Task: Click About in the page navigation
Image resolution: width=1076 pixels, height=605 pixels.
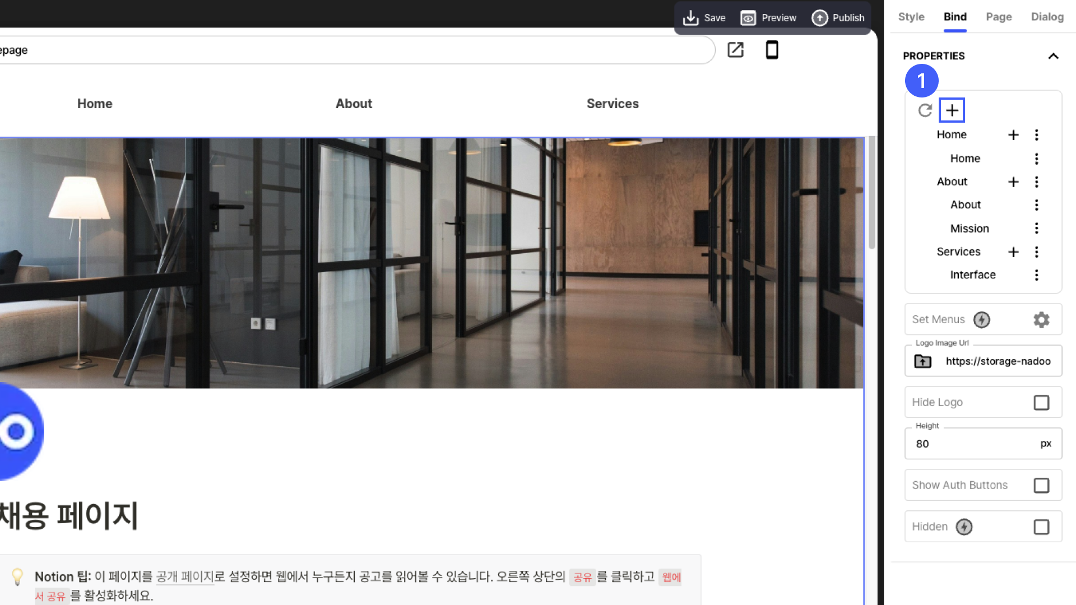Action: pos(354,104)
